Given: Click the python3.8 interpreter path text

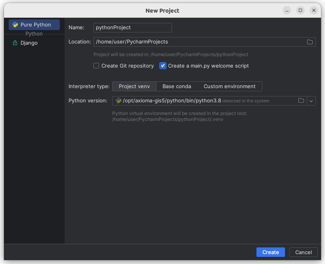Looking at the screenshot, I should coord(172,101).
